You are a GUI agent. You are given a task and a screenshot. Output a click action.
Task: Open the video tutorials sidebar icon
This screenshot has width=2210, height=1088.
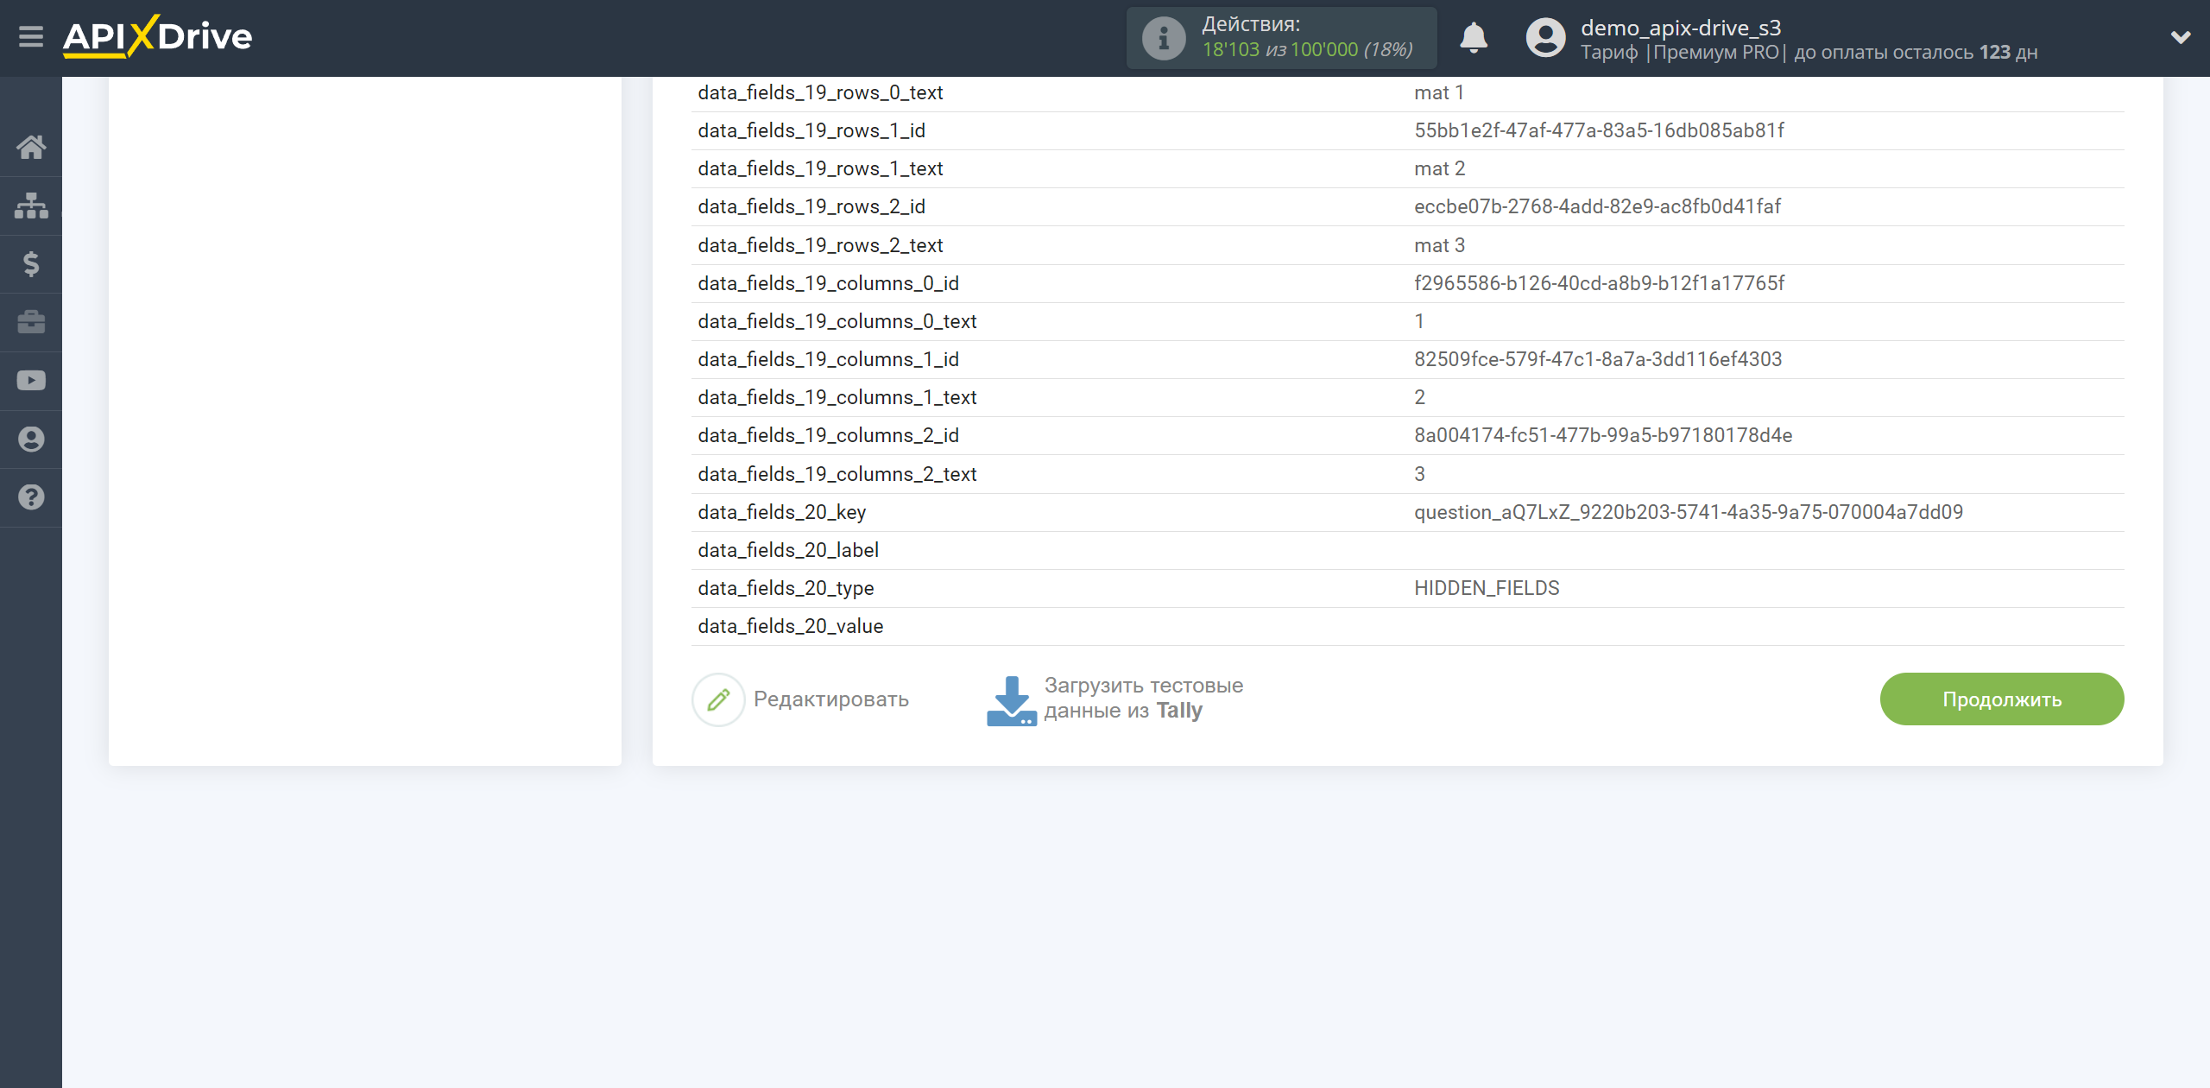31,381
